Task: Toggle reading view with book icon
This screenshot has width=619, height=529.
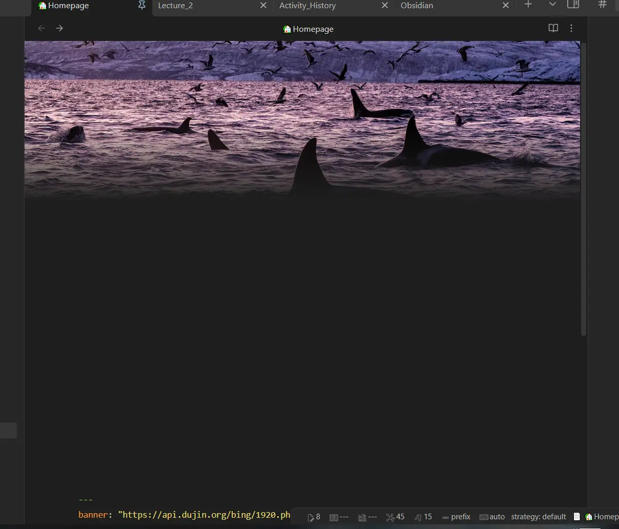Action: click(x=553, y=29)
